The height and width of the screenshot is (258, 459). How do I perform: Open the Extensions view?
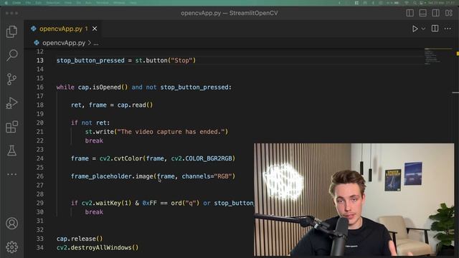11,127
